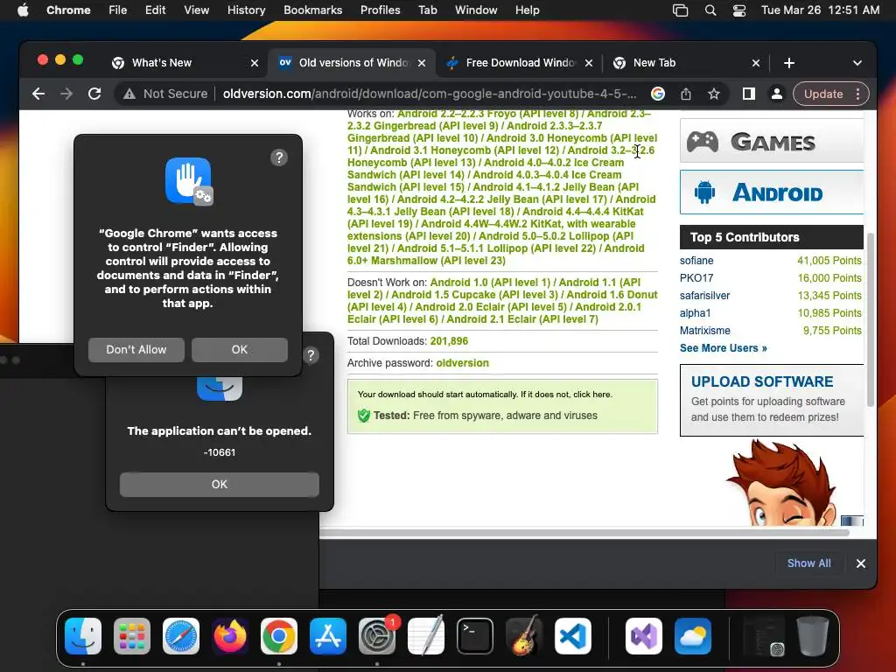The width and height of the screenshot is (896, 672).
Task: Click the page vertical scrollbar
Action: click(871, 319)
